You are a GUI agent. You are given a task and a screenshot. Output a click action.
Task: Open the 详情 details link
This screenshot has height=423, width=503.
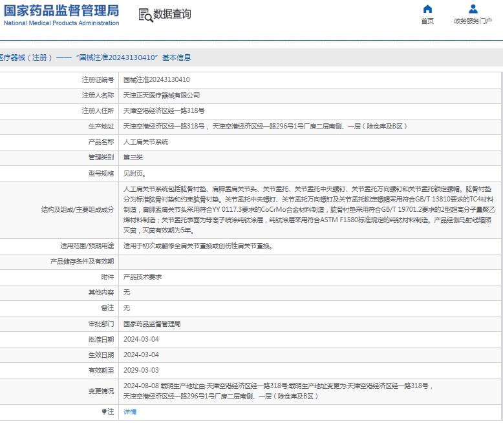pos(130,412)
